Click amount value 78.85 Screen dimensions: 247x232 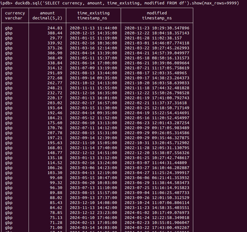56,213
